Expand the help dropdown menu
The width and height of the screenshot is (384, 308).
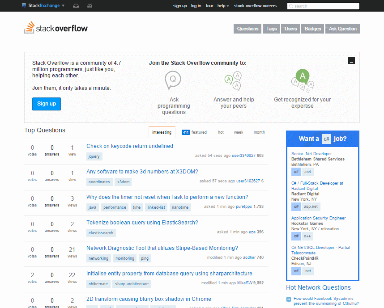point(223,6)
